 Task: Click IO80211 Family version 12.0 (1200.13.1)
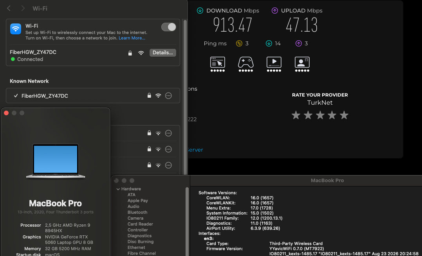267,218
